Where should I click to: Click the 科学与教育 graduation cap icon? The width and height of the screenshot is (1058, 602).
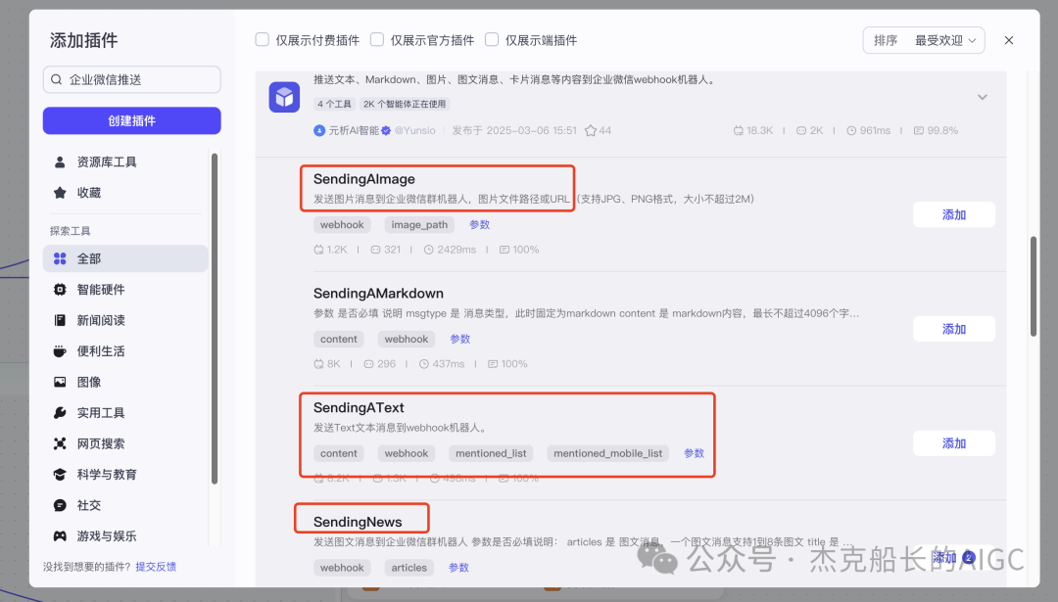[60, 474]
